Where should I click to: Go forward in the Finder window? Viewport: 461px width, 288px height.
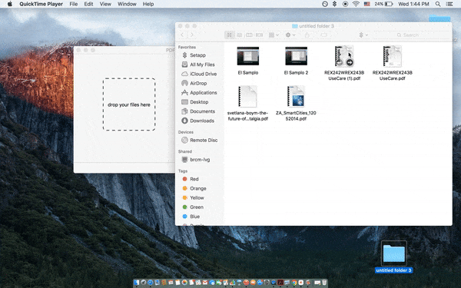tap(191, 35)
